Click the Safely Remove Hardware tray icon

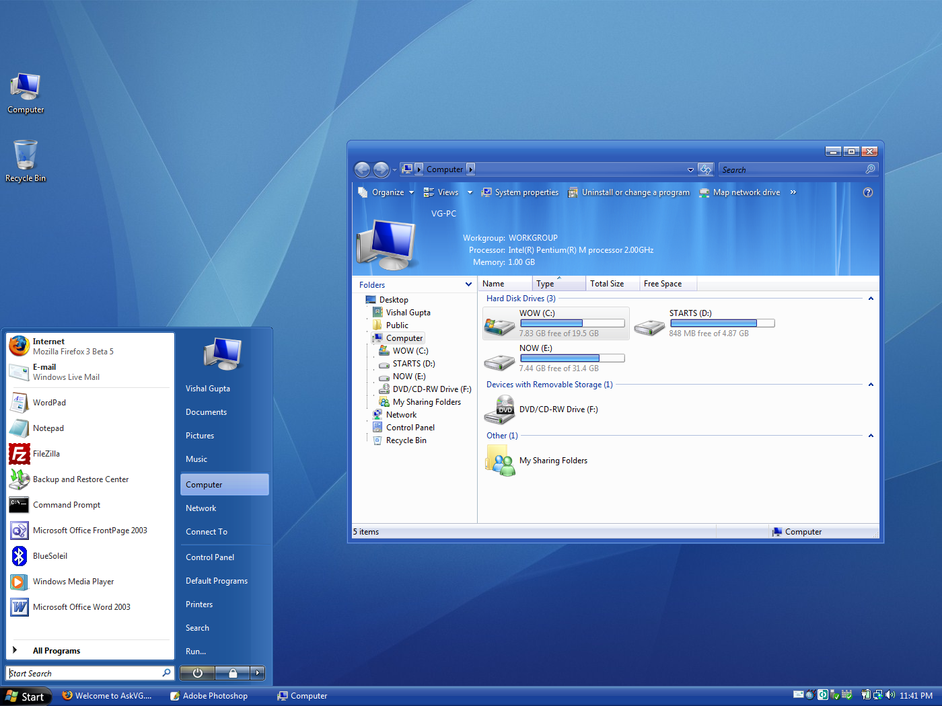tap(834, 695)
